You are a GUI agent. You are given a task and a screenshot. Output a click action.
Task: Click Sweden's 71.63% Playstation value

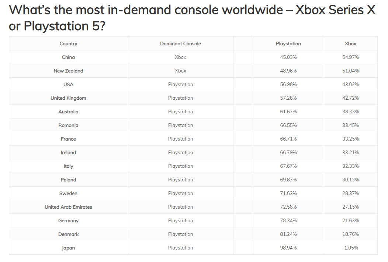[x=288, y=193]
